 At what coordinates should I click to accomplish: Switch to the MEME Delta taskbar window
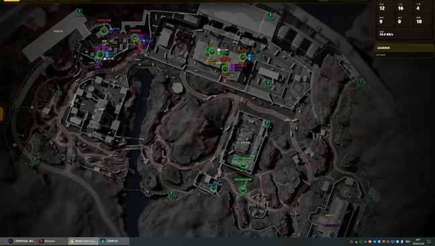[83, 241]
